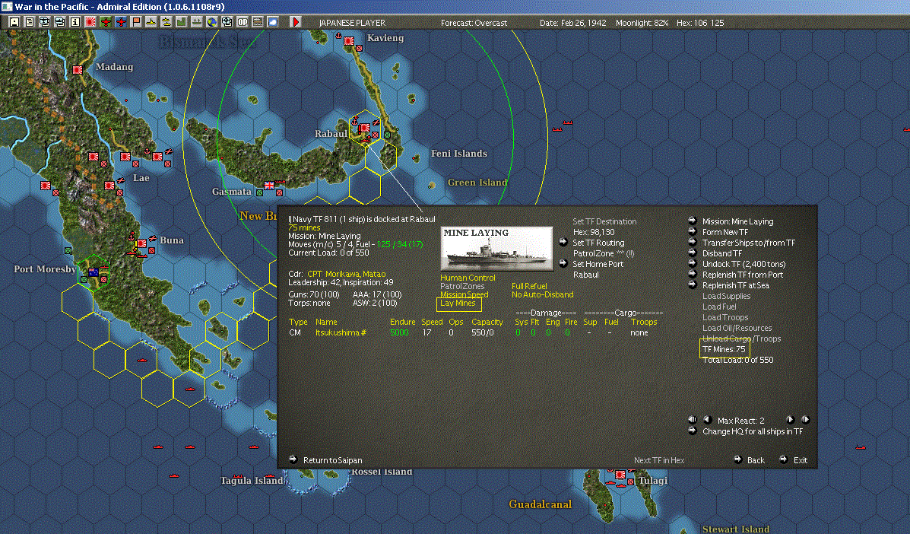Click the rising sun flag toolbar icon
The height and width of the screenshot is (534, 910).
(x=90, y=22)
